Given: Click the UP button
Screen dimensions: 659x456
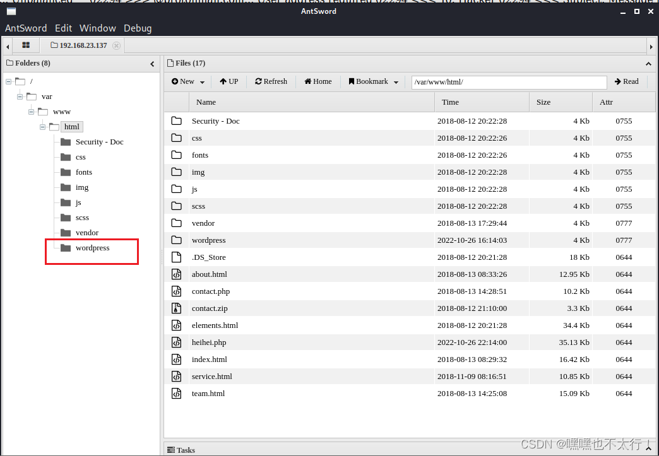Looking at the screenshot, I should (229, 81).
